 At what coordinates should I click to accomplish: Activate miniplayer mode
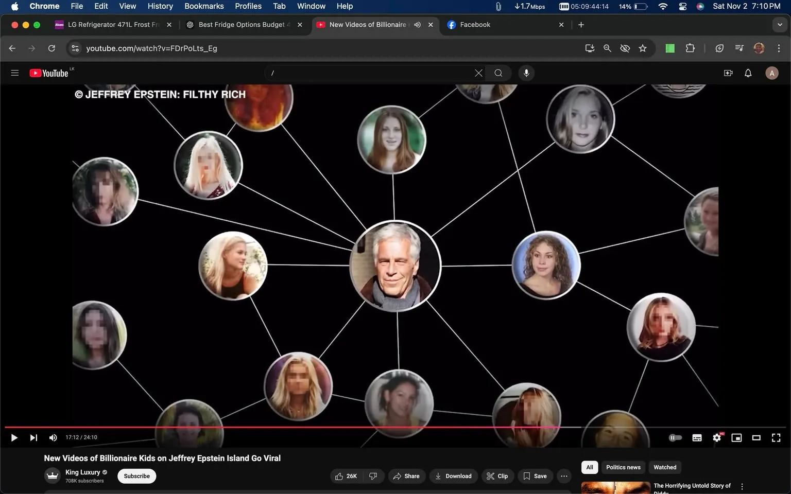pos(736,437)
